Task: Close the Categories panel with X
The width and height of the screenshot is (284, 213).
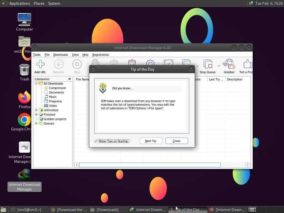Action: click(x=70, y=79)
